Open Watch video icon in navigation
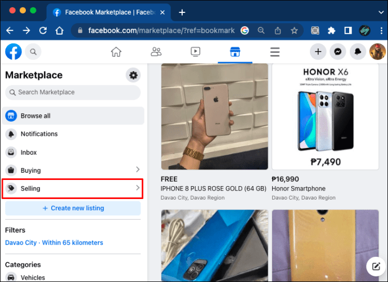 [196, 52]
